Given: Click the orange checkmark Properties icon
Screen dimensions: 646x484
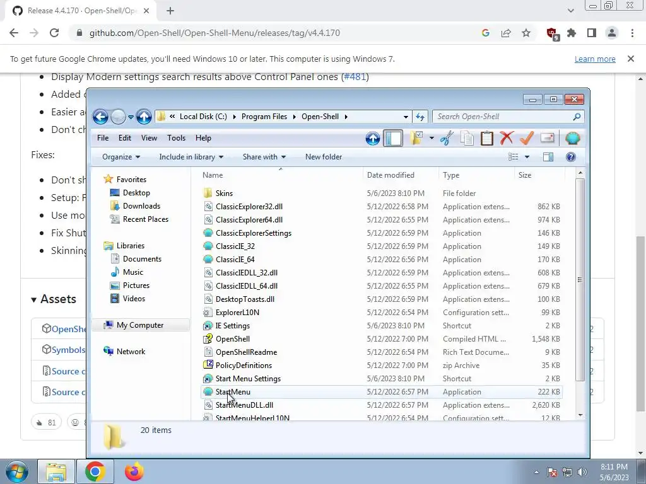Looking at the screenshot, I should pos(527,138).
